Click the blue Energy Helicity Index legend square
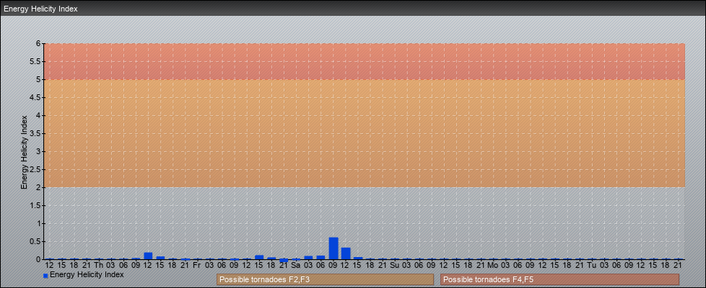The image size is (706, 288). [45, 276]
